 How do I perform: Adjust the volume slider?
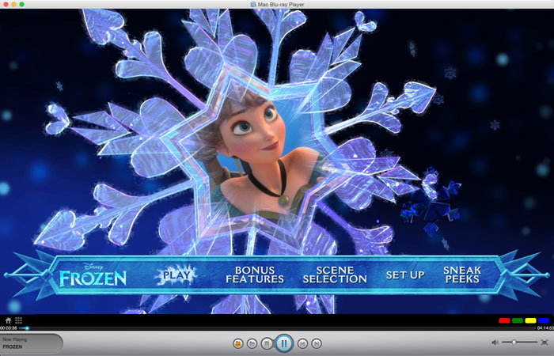519,343
